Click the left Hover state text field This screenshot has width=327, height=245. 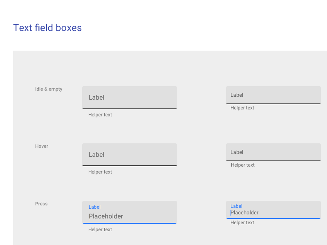click(129, 154)
